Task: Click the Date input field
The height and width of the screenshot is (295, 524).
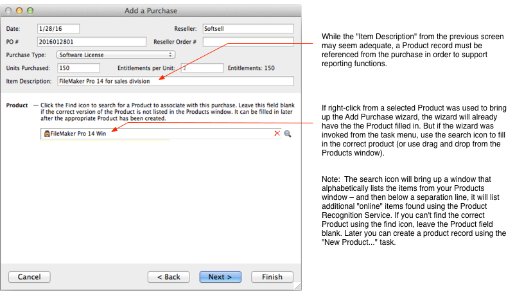Action: pyautogui.click(x=58, y=29)
